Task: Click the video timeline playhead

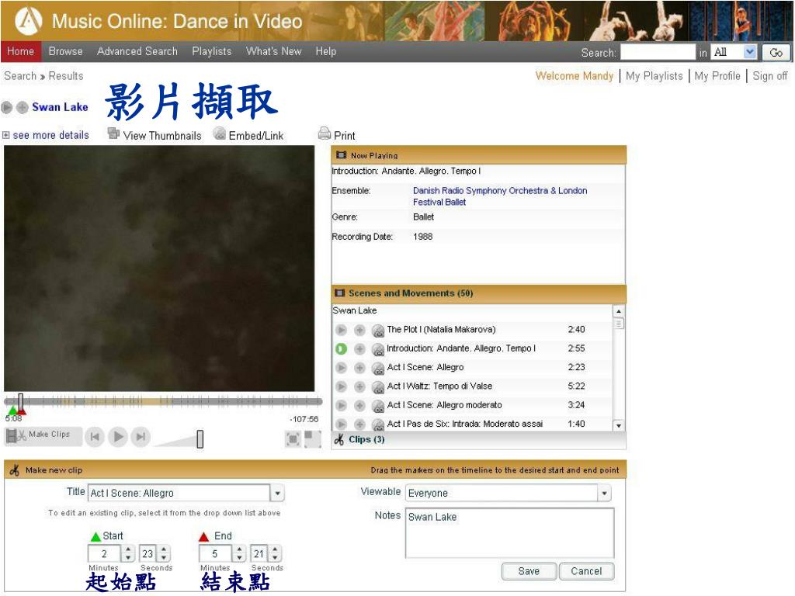Action: (x=21, y=402)
